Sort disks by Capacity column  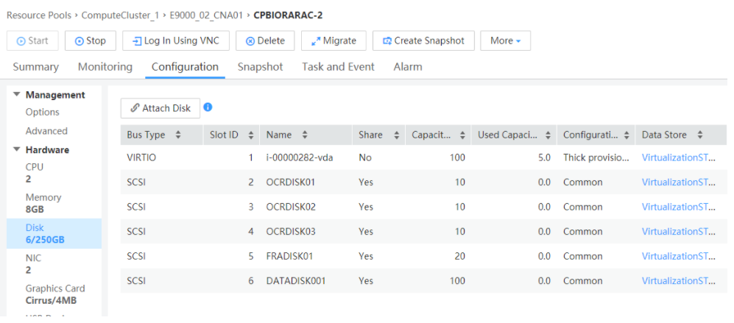click(463, 135)
